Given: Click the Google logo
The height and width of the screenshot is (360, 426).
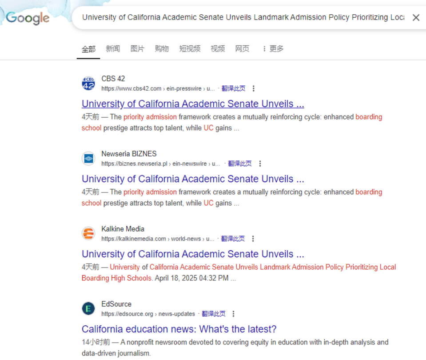Looking at the screenshot, I should pos(28,18).
